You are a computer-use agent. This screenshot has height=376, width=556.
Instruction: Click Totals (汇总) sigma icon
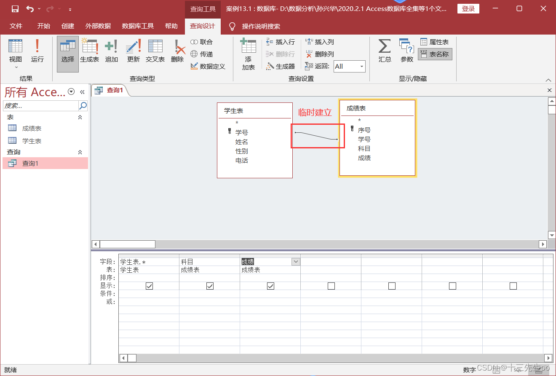pyautogui.click(x=385, y=51)
